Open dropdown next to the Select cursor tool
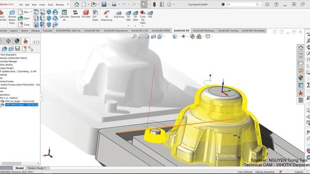 coord(149,4)
